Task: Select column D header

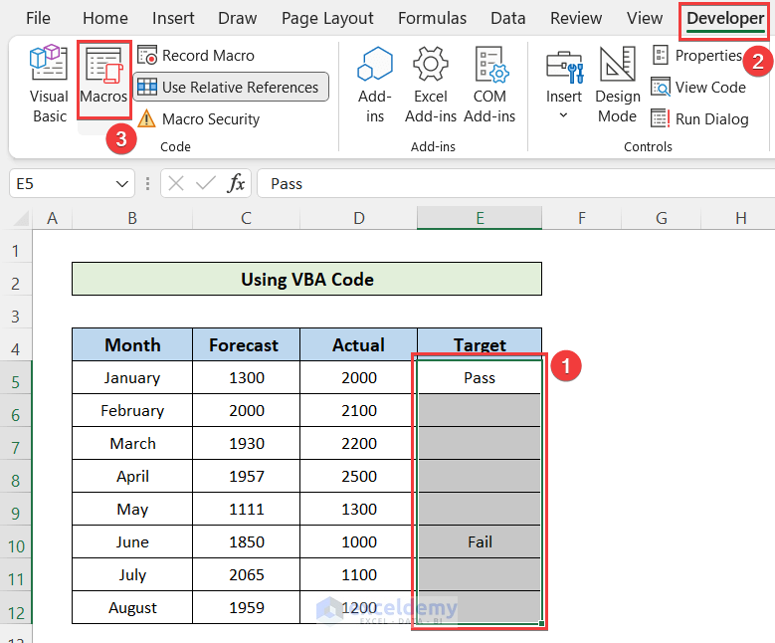Action: pos(358,218)
